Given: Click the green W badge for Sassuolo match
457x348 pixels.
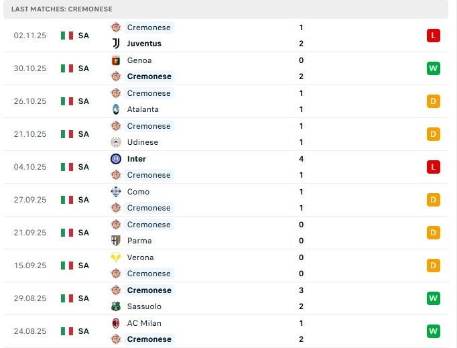Looking at the screenshot, I should 434,298.
